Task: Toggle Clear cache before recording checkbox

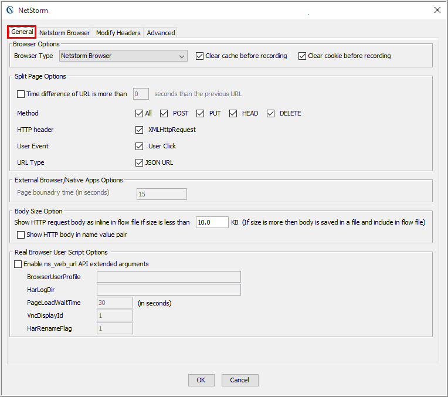Action: pos(199,56)
